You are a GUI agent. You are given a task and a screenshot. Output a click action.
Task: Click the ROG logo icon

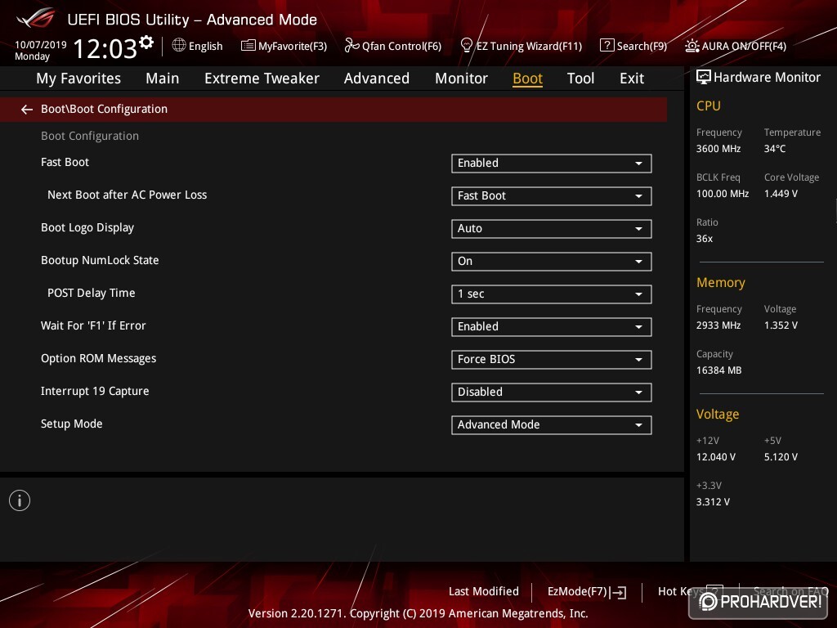pyautogui.click(x=36, y=19)
